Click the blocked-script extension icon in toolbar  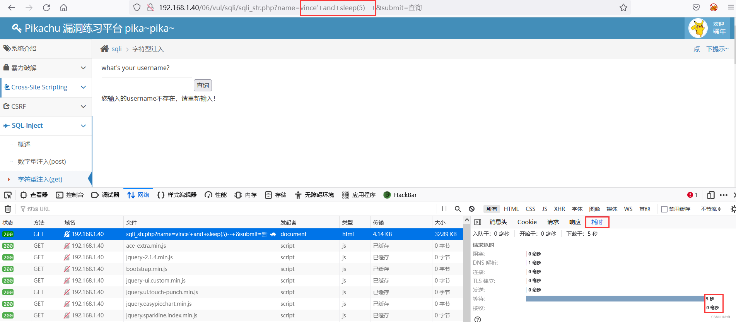click(714, 7)
